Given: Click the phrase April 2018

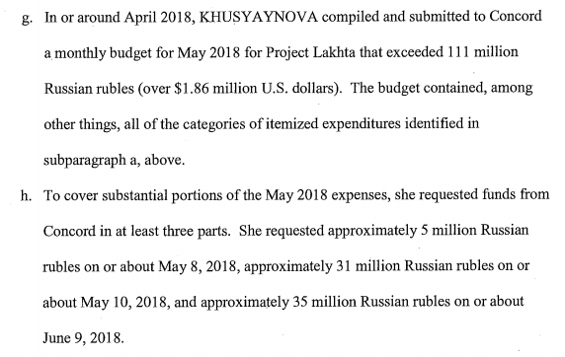Looking at the screenshot, I should pyautogui.click(x=157, y=17).
